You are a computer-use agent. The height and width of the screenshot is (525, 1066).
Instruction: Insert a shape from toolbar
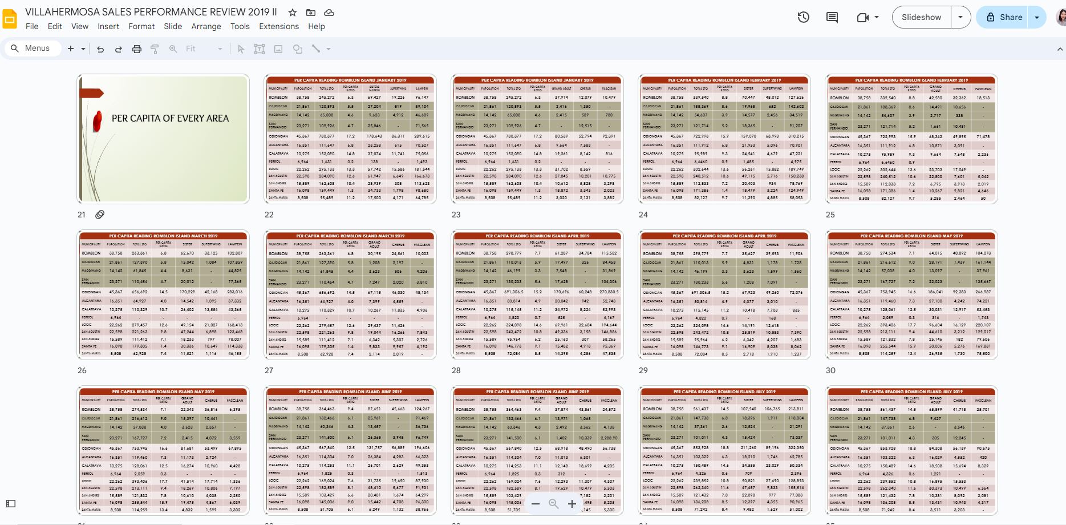(x=298, y=49)
